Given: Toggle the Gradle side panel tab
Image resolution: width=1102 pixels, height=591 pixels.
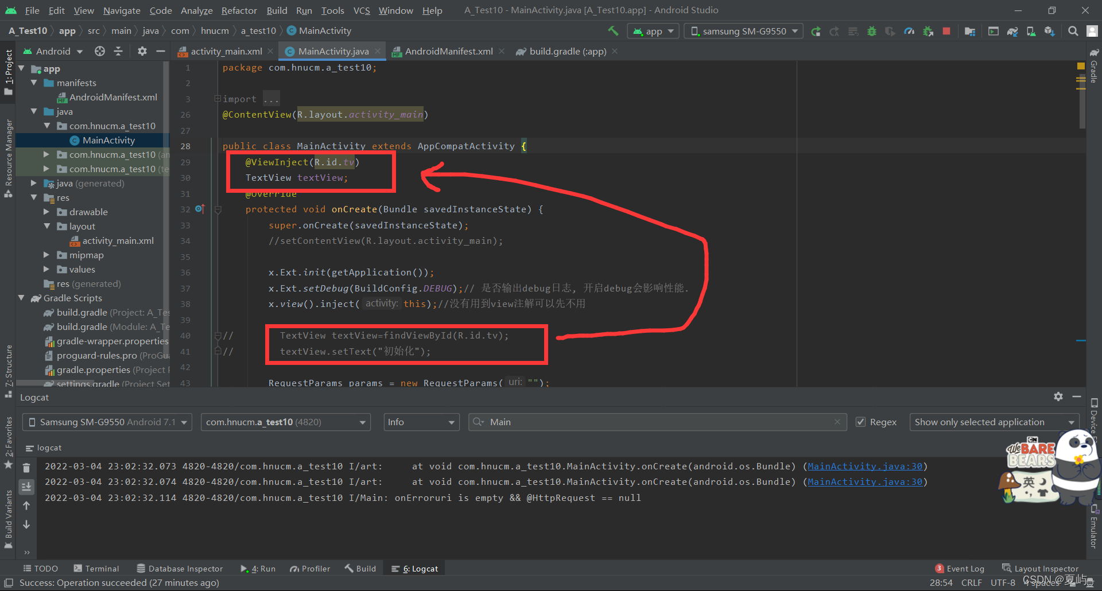Looking at the screenshot, I should (1094, 66).
